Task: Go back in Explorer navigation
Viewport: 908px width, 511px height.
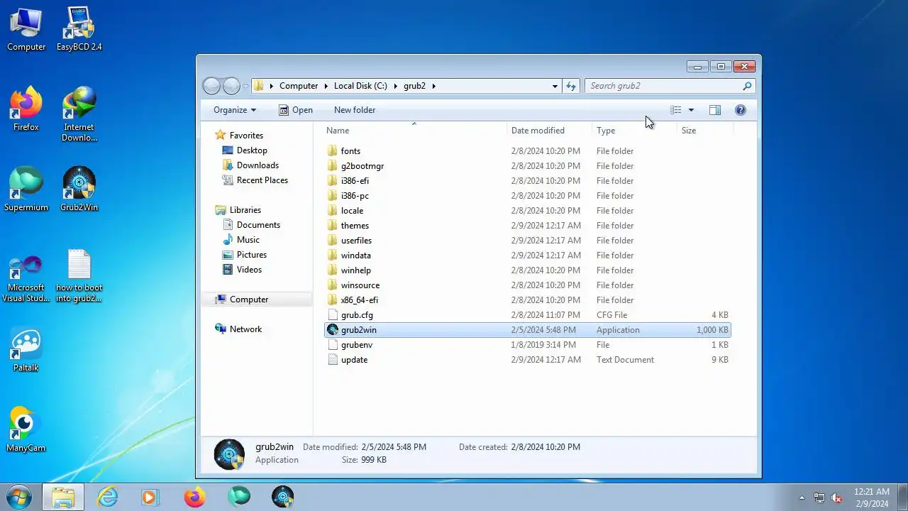Action: [x=211, y=86]
